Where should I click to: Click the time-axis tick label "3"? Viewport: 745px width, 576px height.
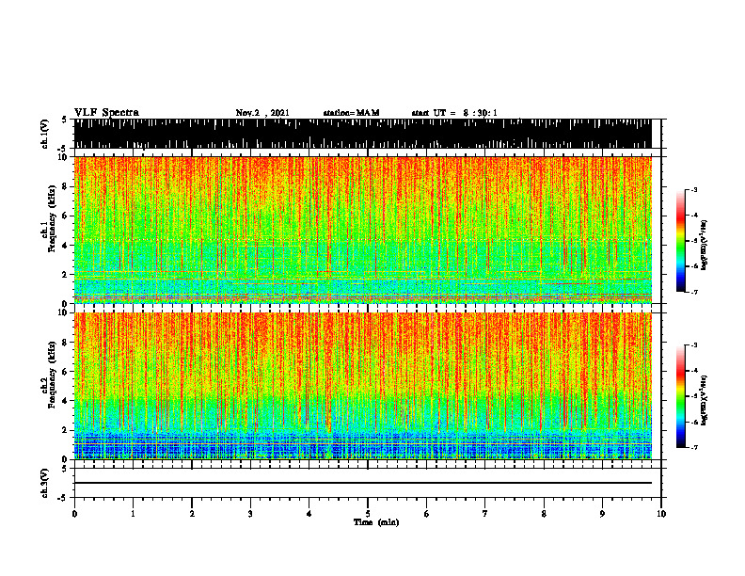[250, 514]
